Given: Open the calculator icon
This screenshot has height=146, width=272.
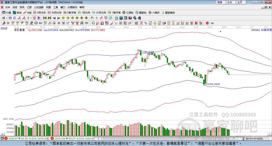Looking at the screenshot, I should click(x=121, y=18).
